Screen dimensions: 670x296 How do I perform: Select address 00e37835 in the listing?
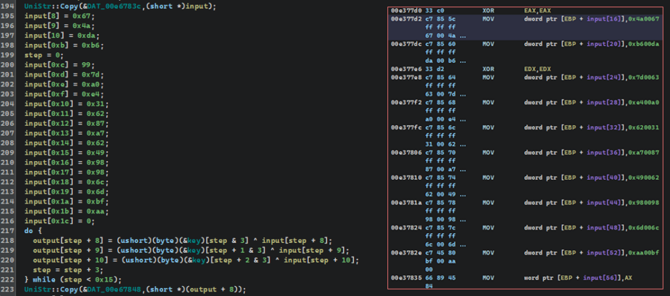click(404, 278)
